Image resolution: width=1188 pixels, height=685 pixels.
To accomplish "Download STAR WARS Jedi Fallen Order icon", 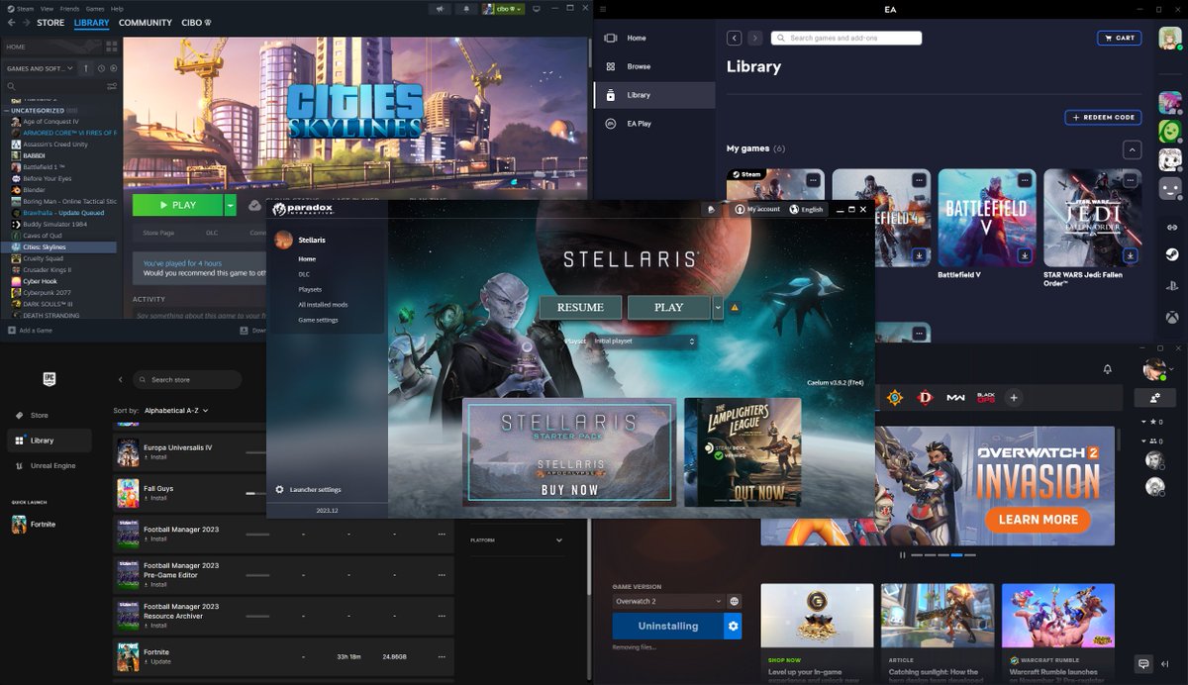I will pos(1131,255).
